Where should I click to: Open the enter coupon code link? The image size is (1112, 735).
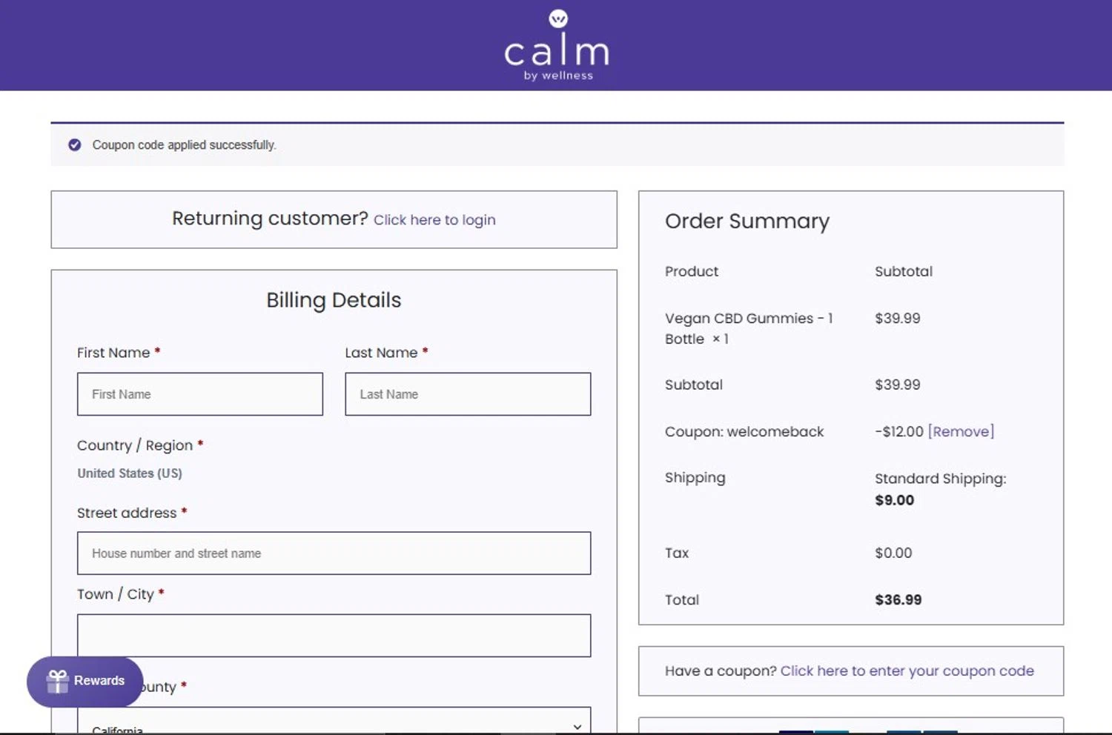907,671
